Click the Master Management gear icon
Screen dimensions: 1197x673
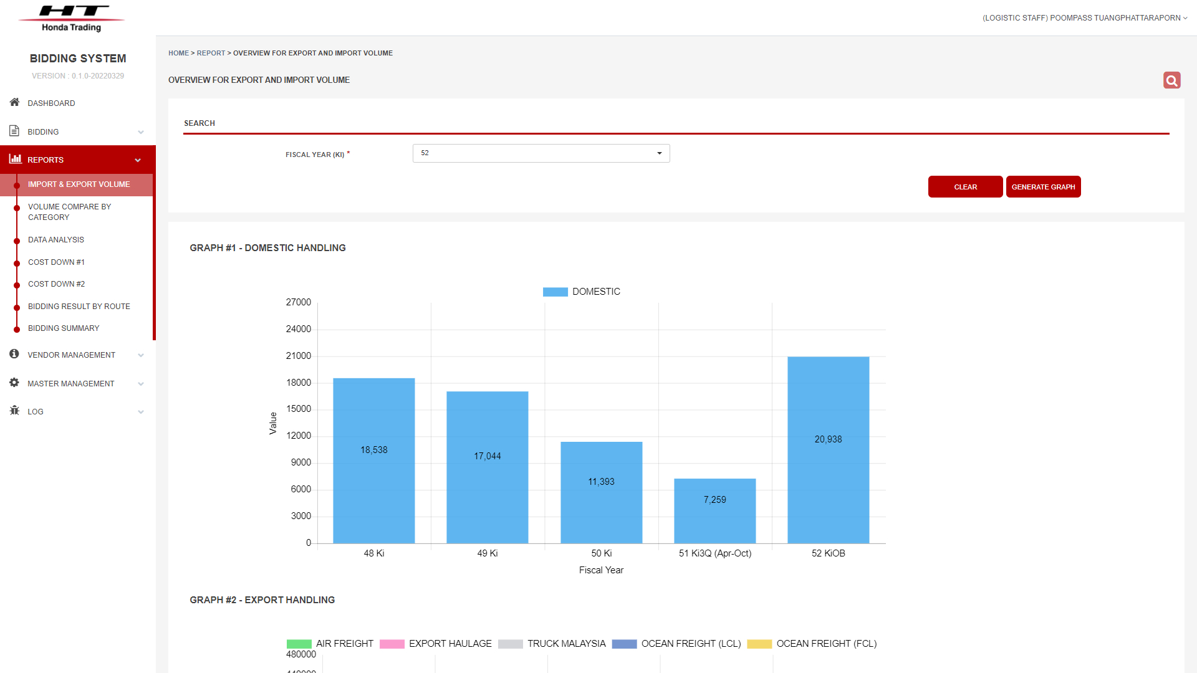click(x=14, y=383)
